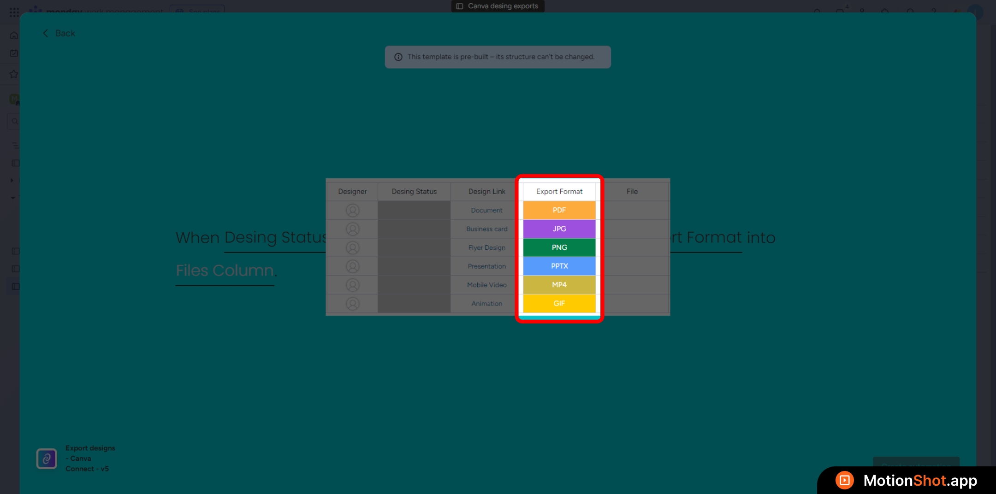
Task: Open the Business card design link
Action: point(486,229)
